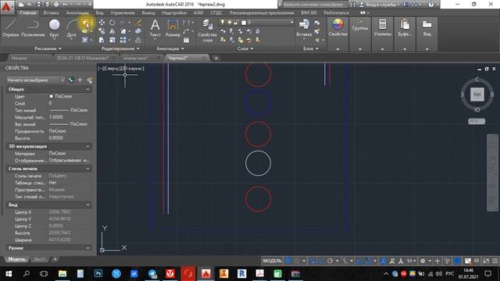Switch to the Аннотации ribbon tab
The image size is (500, 281).
pos(77,12)
